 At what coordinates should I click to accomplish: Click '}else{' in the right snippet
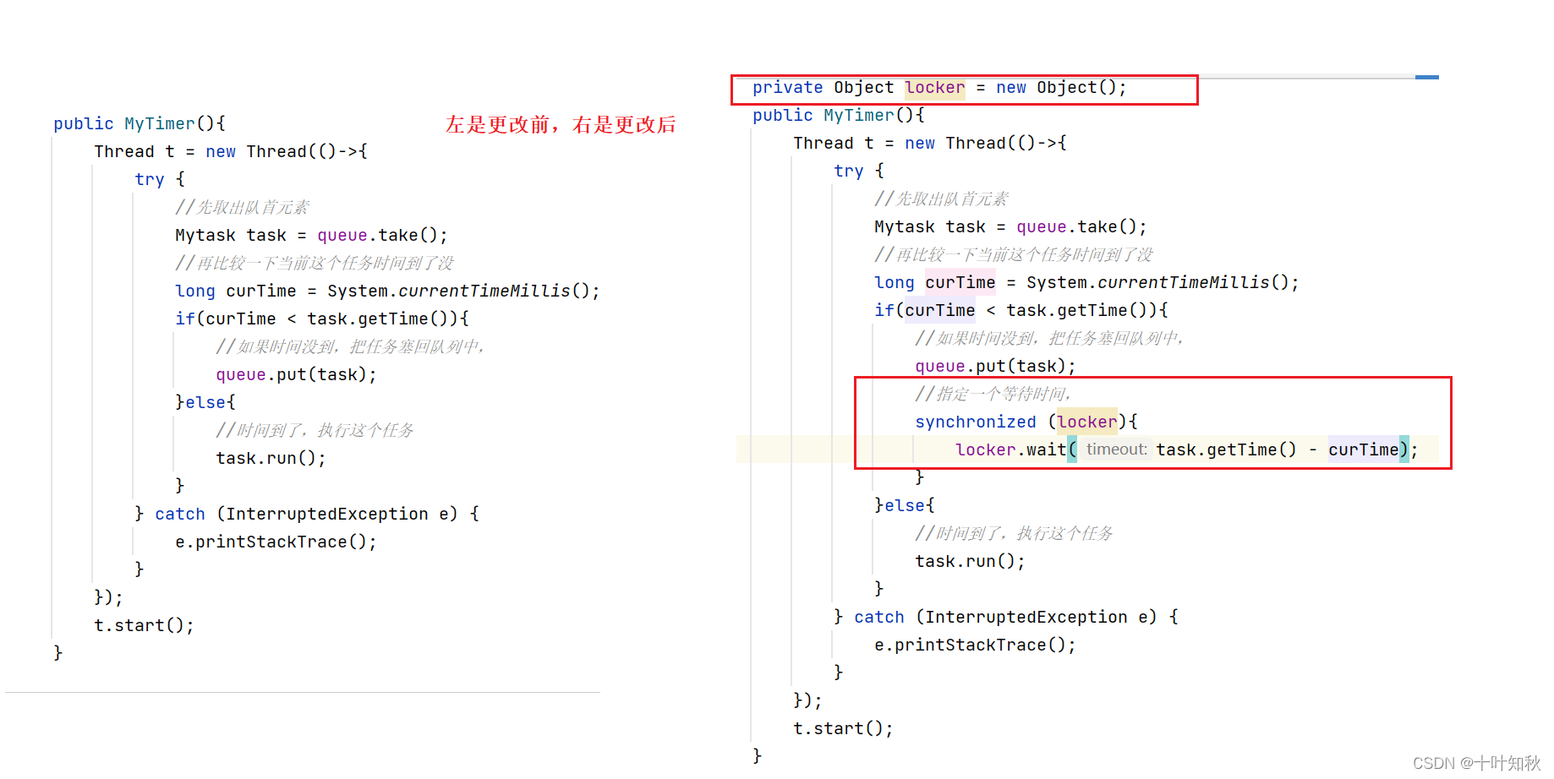(905, 506)
